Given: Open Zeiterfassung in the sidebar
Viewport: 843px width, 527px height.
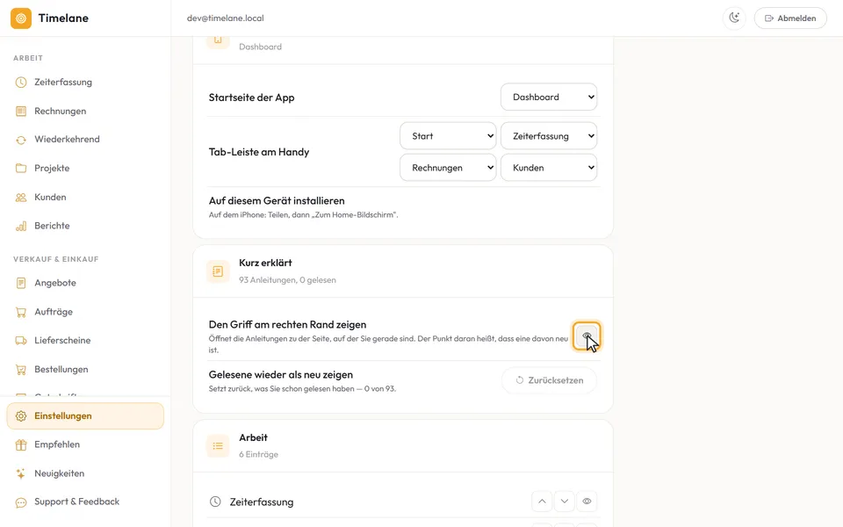Looking at the screenshot, I should click(x=85, y=83).
